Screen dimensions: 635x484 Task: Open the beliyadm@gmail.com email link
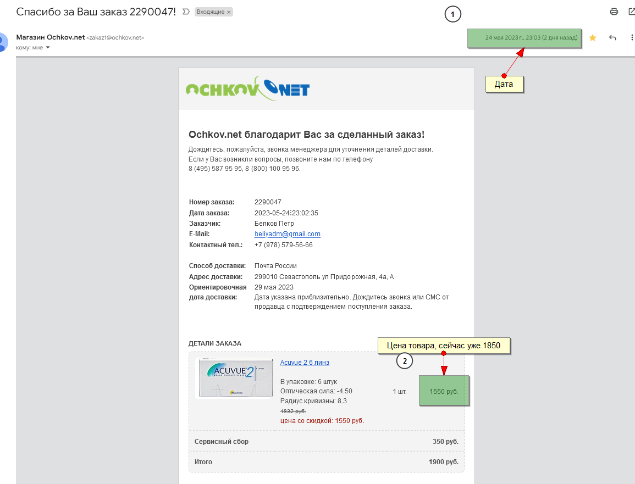(287, 234)
